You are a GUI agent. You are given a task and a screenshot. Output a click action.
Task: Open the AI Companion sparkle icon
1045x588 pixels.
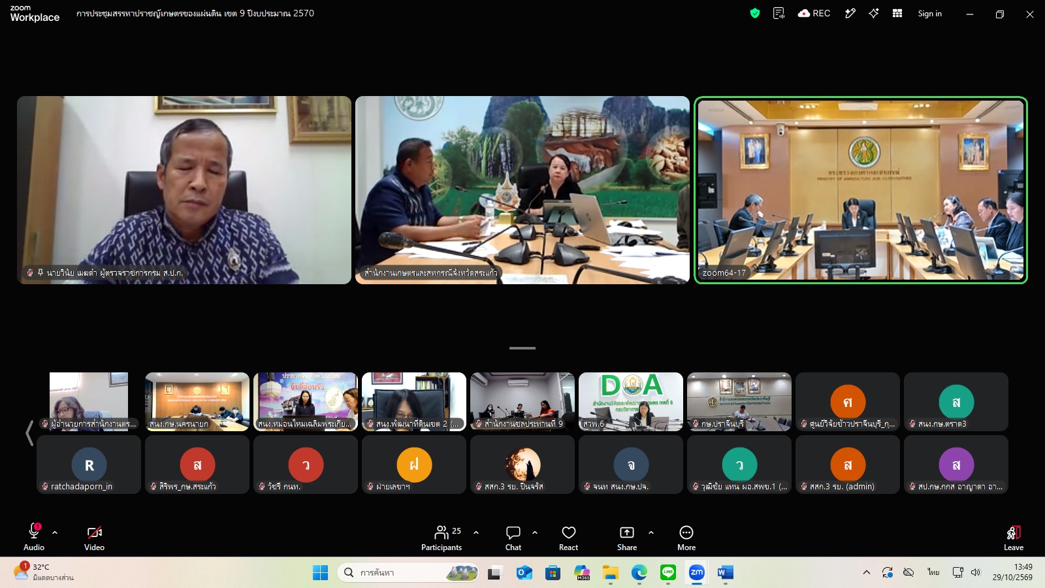tap(874, 13)
